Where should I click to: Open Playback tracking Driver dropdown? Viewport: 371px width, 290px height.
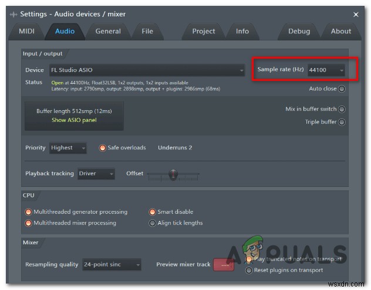96,174
